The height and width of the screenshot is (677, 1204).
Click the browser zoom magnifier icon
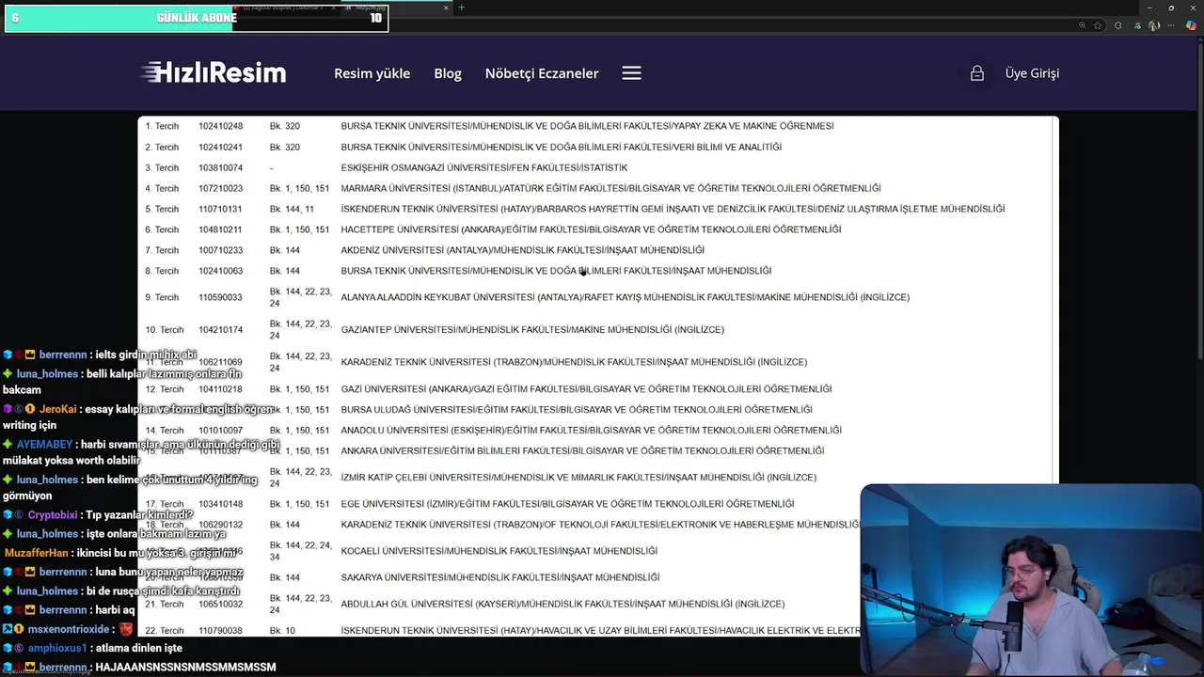point(1083,25)
